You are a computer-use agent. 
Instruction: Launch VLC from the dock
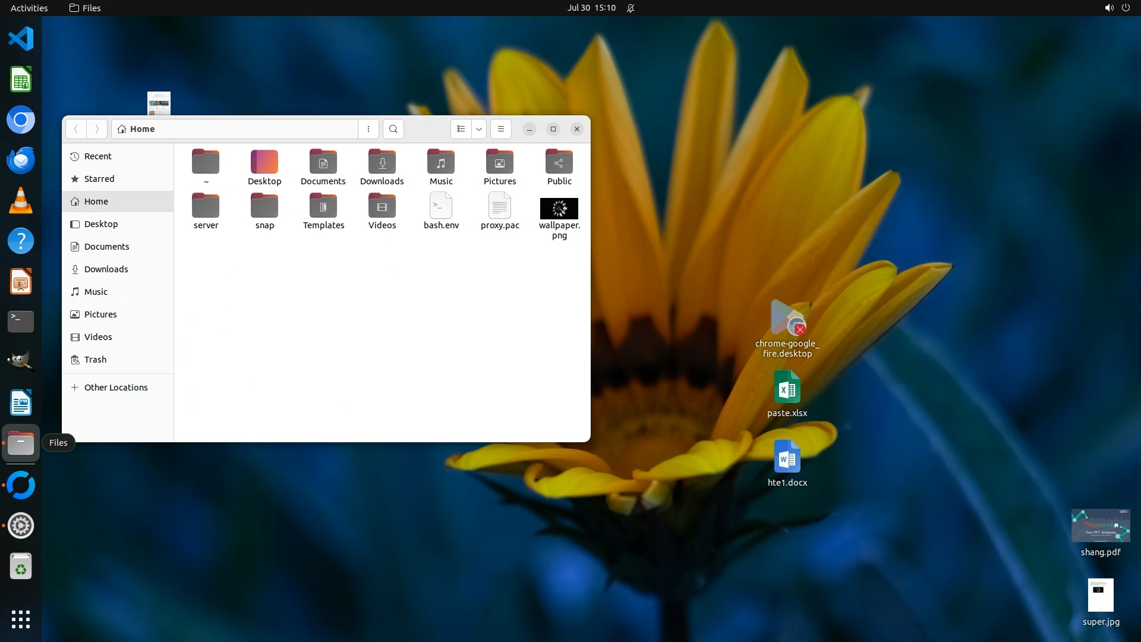tap(21, 200)
